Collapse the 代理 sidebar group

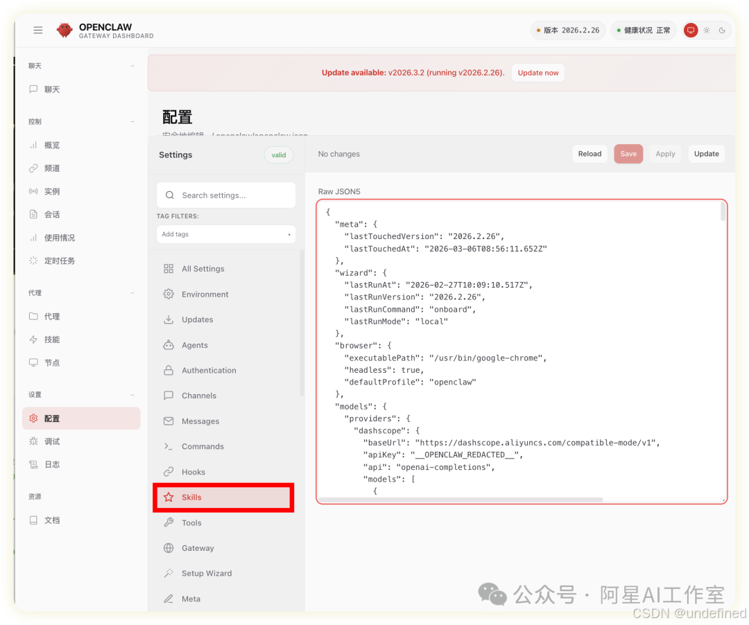pos(132,293)
